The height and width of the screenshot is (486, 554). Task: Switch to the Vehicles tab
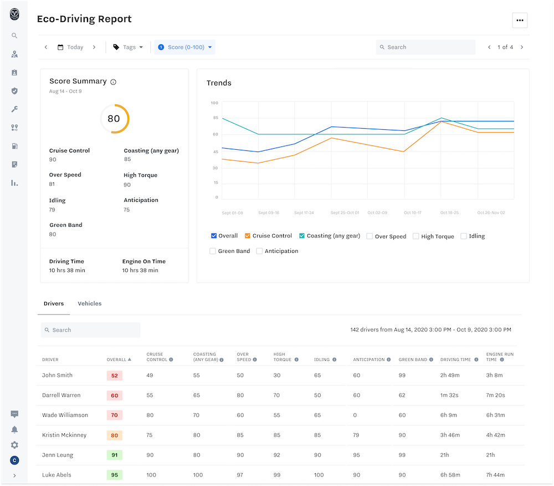[x=90, y=303]
